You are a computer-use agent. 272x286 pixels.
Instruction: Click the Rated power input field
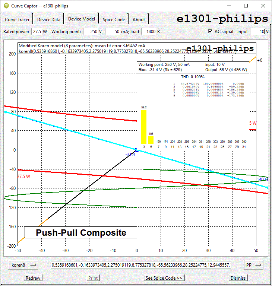pos(37,32)
